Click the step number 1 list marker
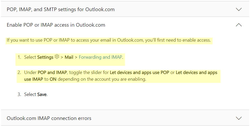252x128 pixels. [x=19, y=57]
